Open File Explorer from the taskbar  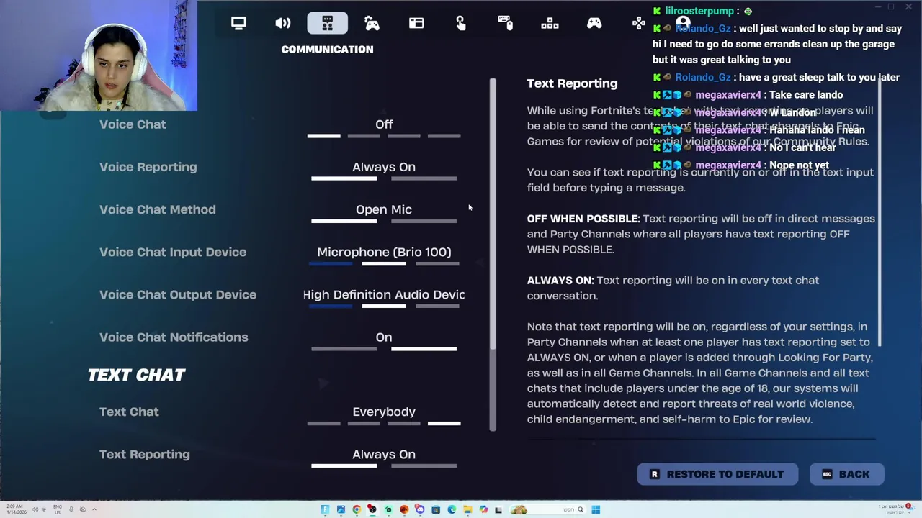[x=467, y=509]
